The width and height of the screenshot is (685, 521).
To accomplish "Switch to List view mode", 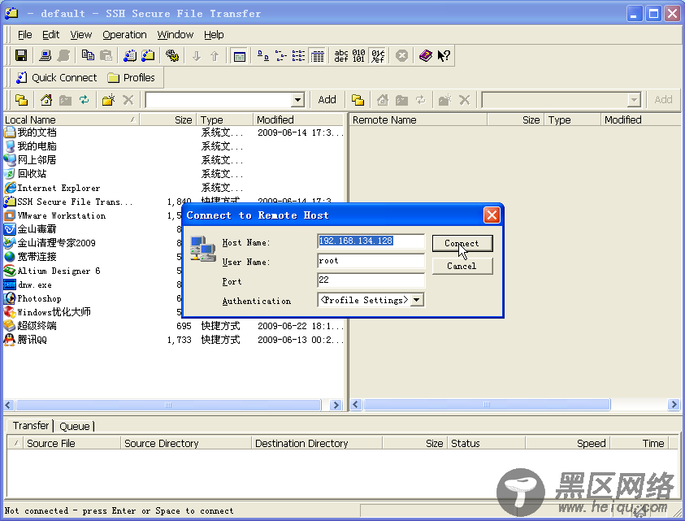I will (x=299, y=55).
